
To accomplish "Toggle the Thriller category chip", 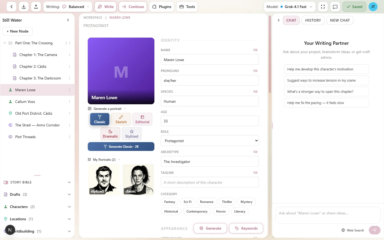I will pos(227,202).
